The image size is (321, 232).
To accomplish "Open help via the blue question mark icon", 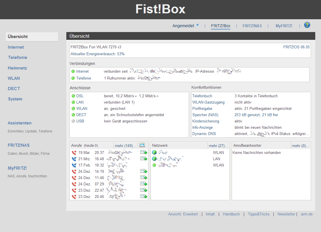I will 307,25.
